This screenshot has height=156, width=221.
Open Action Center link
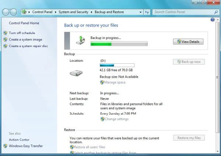[x=19, y=140]
